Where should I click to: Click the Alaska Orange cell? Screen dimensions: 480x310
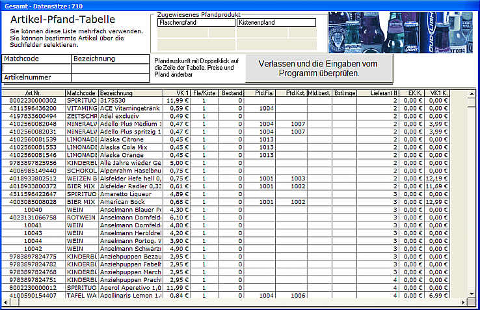pyautogui.click(x=131, y=155)
